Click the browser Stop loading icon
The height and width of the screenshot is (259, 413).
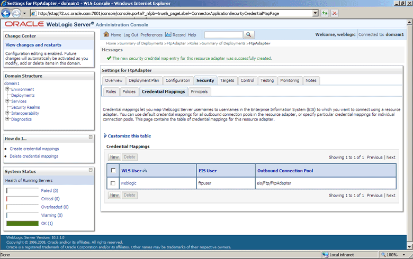click(x=335, y=13)
